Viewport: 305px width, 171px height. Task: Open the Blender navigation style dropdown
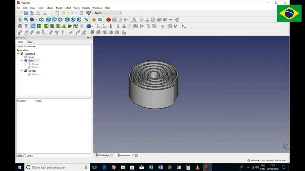(x=253, y=161)
